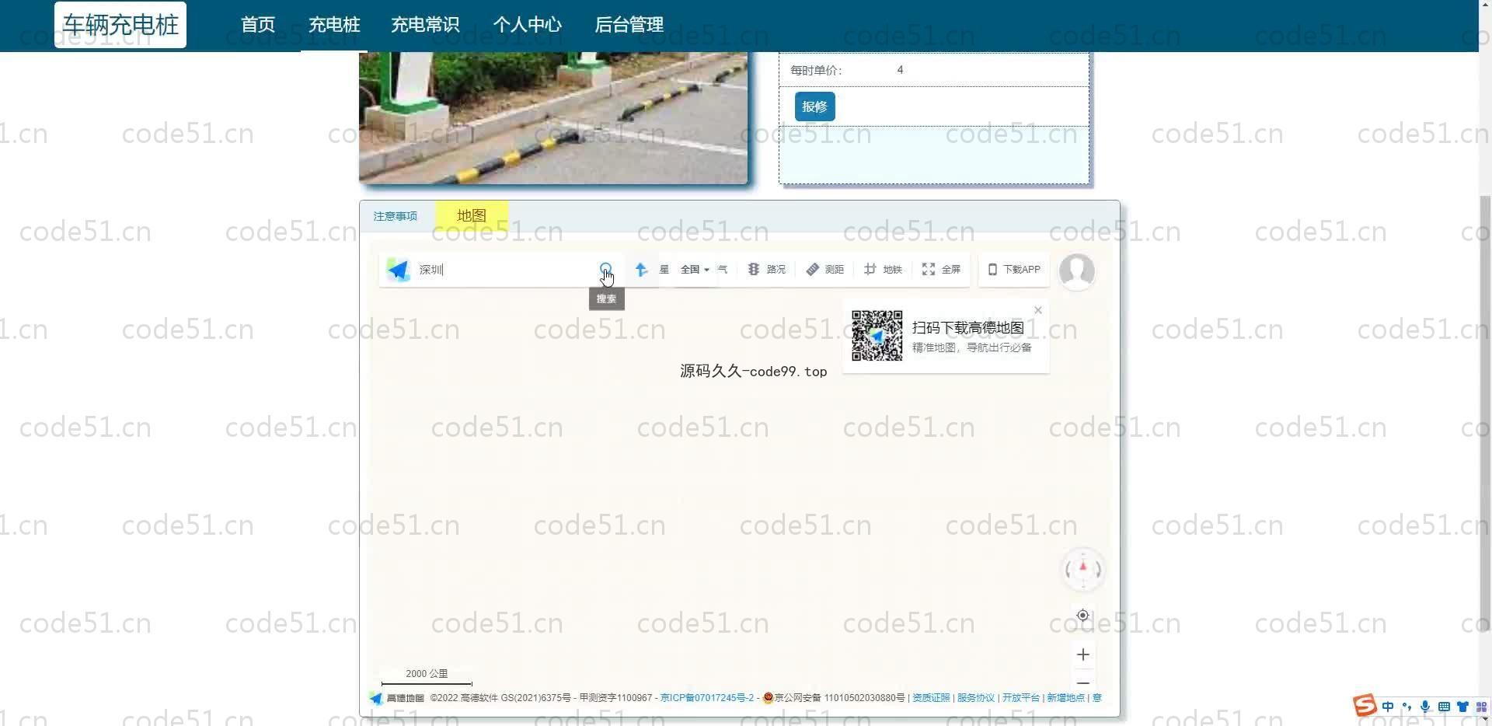The image size is (1492, 726).
Task: Go to 个人中心 menu
Action: [x=527, y=25]
